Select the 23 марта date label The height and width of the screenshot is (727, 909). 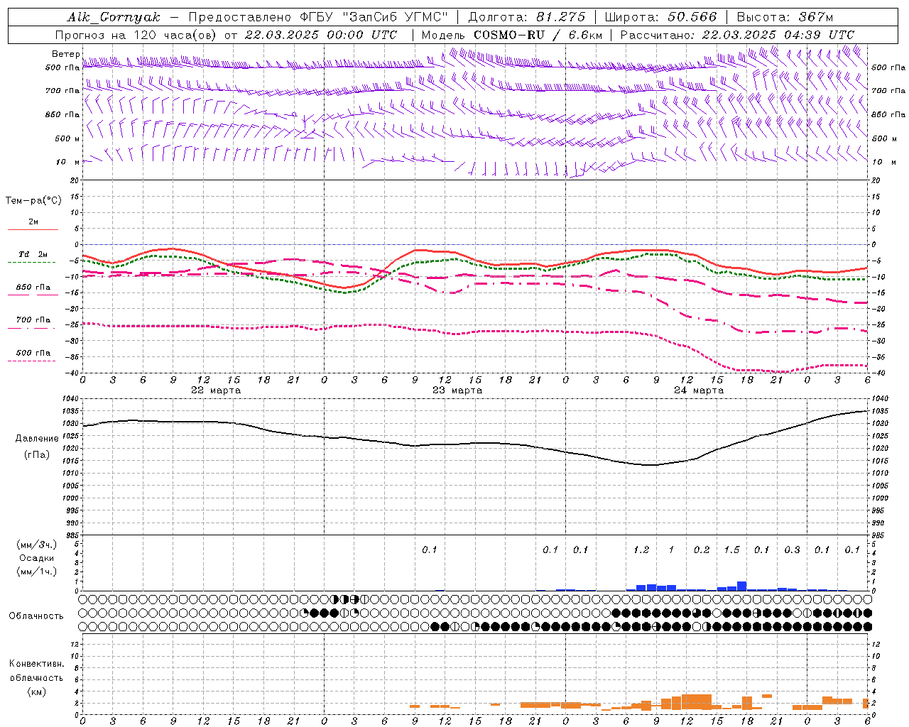coord(457,390)
